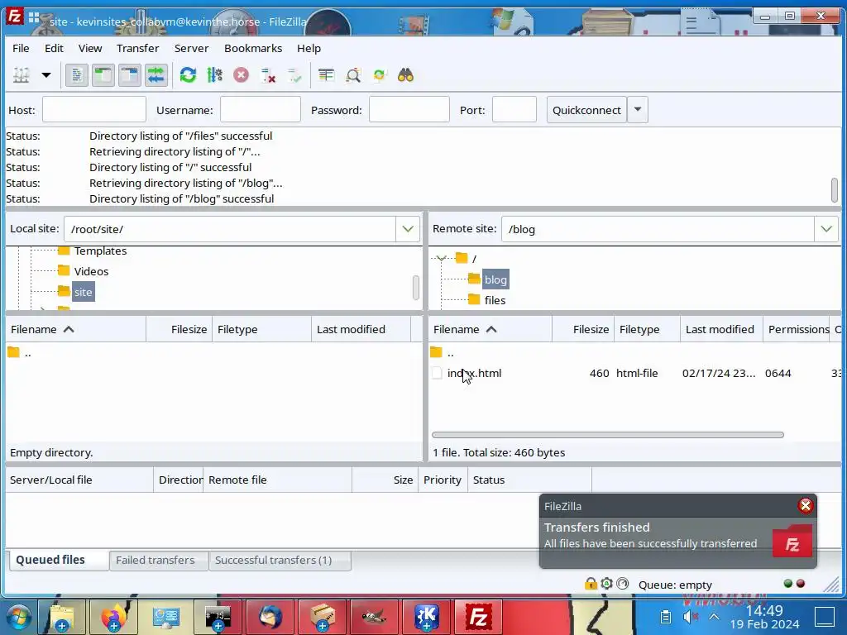This screenshot has height=635, width=847.
Task: Toggle transfer queue display
Action: pos(156,75)
